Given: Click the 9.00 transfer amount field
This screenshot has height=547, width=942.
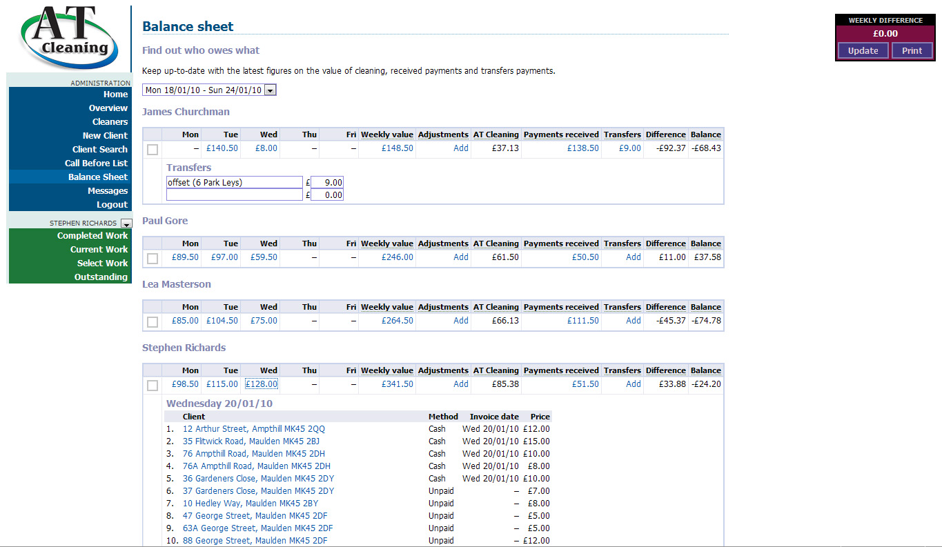Looking at the screenshot, I should tap(326, 183).
